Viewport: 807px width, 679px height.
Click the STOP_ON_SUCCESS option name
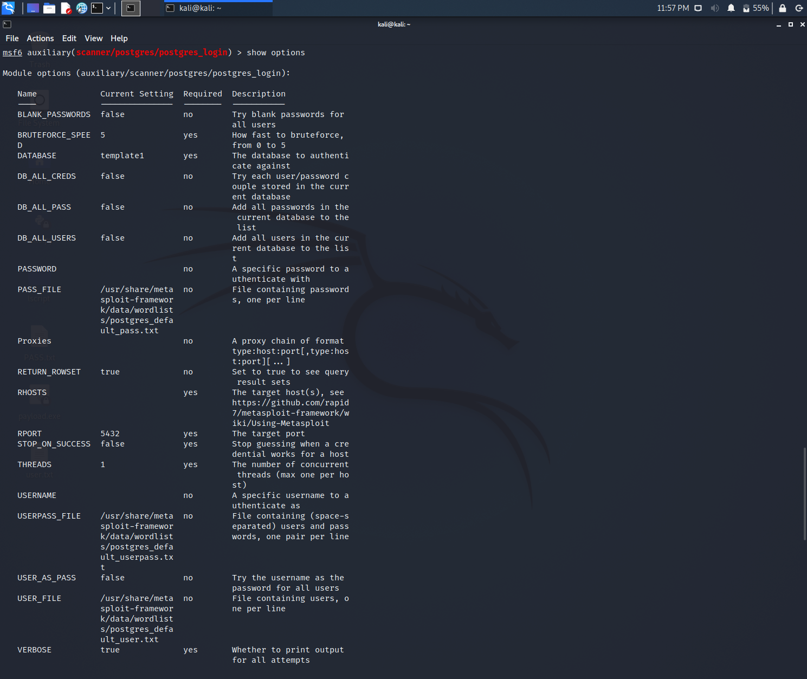(x=54, y=444)
